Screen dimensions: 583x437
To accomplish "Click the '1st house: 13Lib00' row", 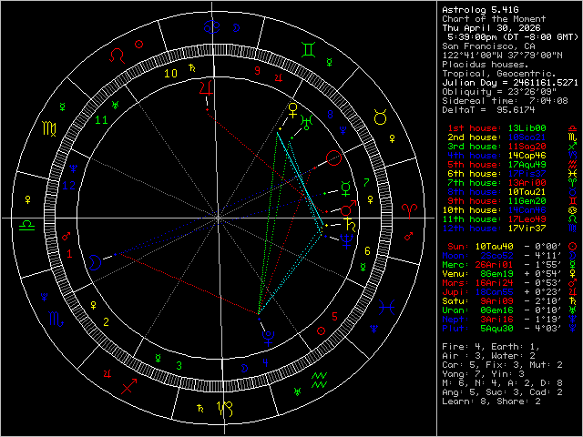I will point(496,128).
